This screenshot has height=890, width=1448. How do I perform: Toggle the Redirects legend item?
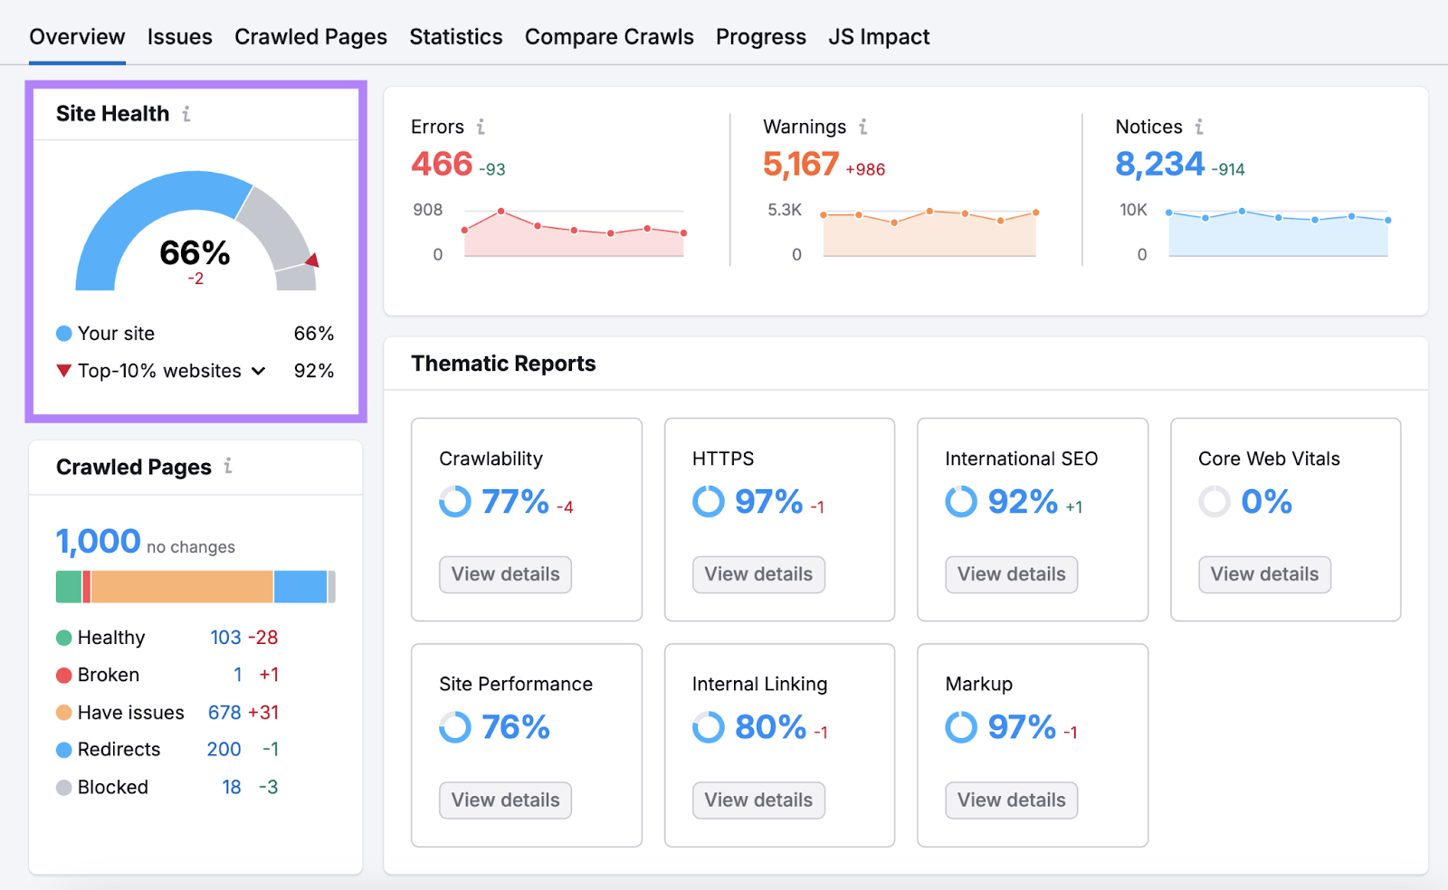tap(118, 749)
